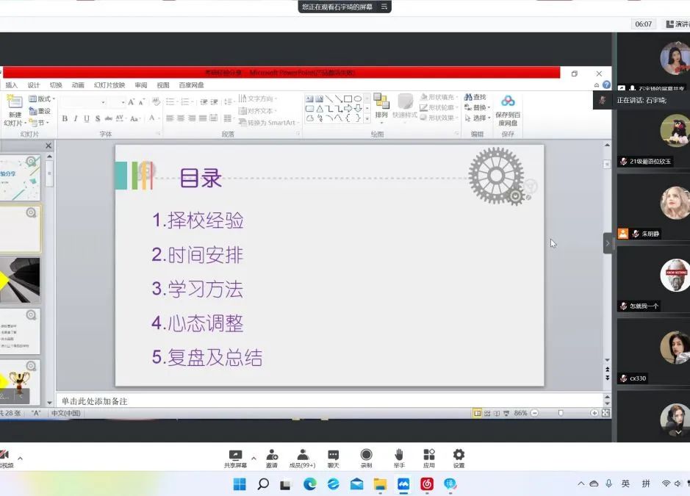Open the 幻灯片放映 slide show tab
This screenshot has width=690, height=496.
coord(109,85)
